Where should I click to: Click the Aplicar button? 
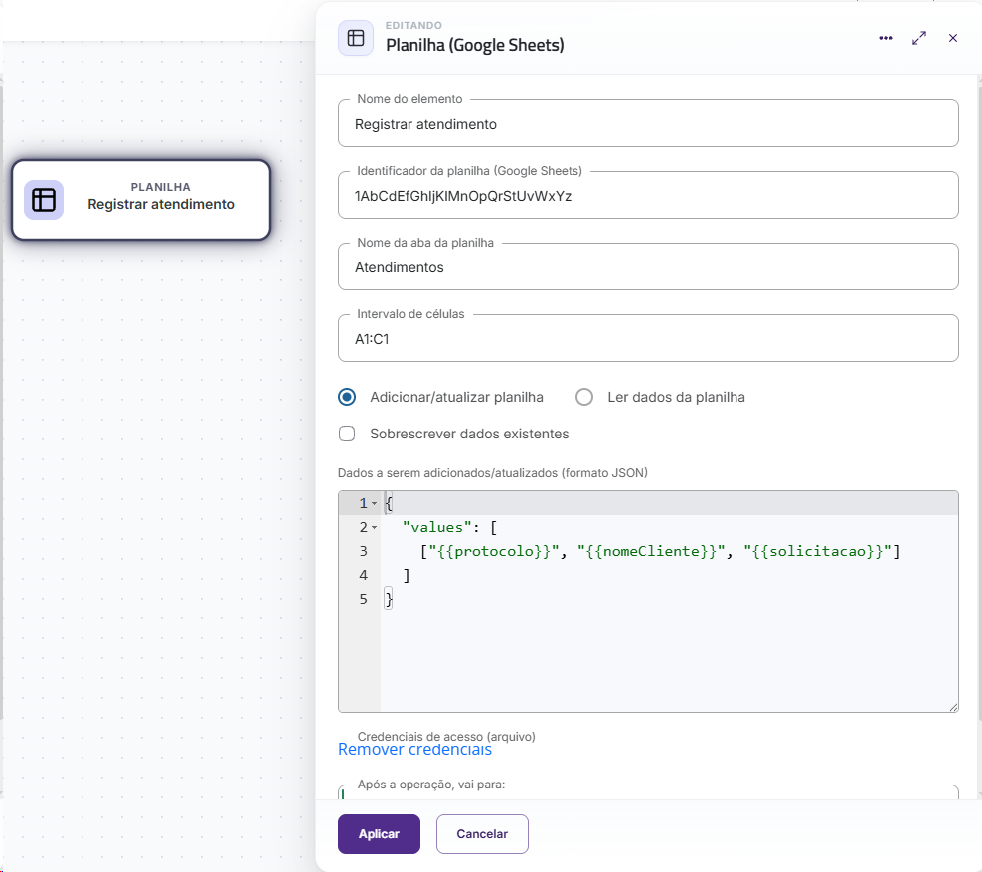(379, 834)
